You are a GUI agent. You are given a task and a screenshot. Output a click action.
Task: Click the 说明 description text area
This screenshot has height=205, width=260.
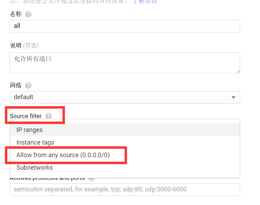pos(125,63)
